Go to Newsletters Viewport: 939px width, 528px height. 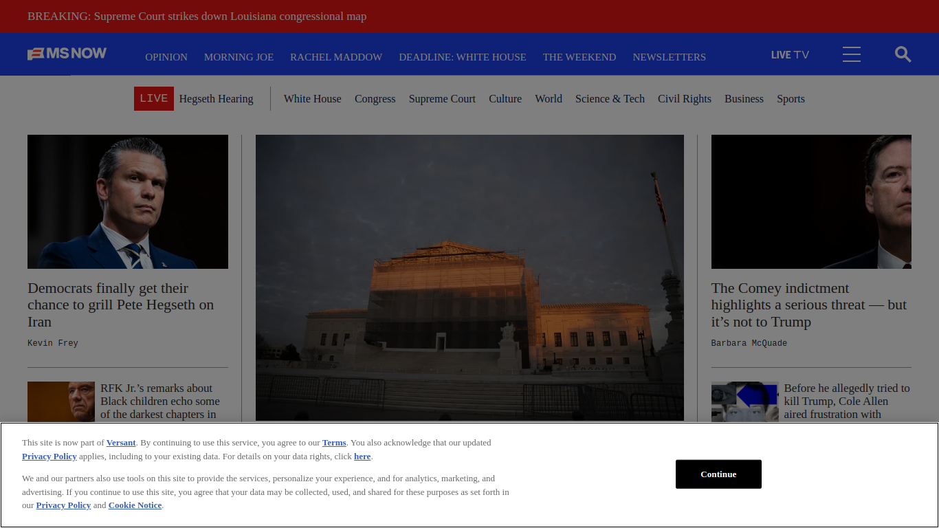[x=670, y=57]
